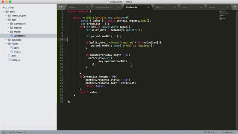Click line number 10 in gutter
Screen dimensions: 238x134
tap(61, 39)
